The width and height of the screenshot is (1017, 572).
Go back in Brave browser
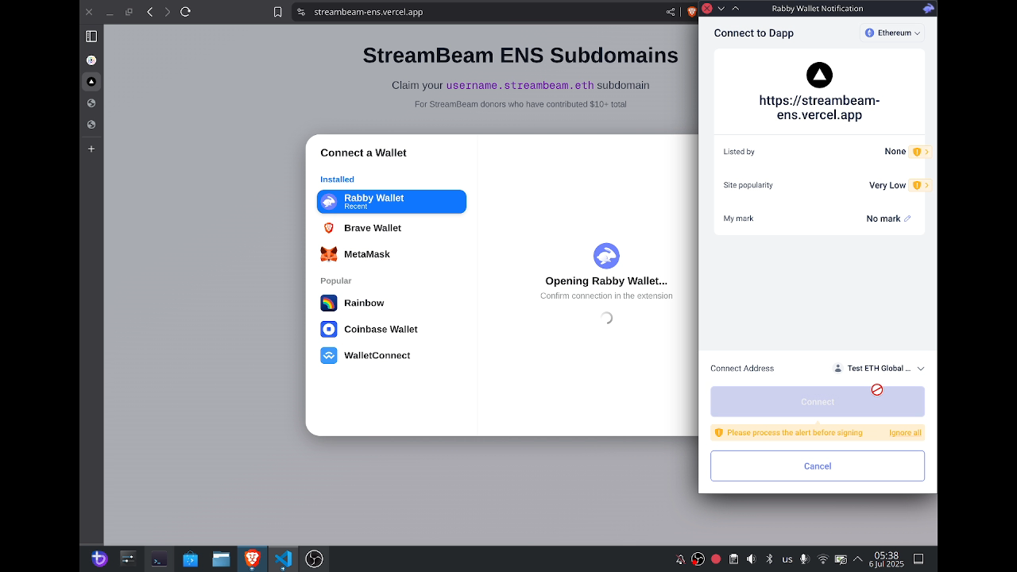point(149,12)
